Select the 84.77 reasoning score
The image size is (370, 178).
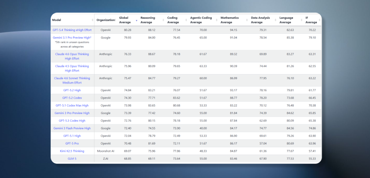152,78
